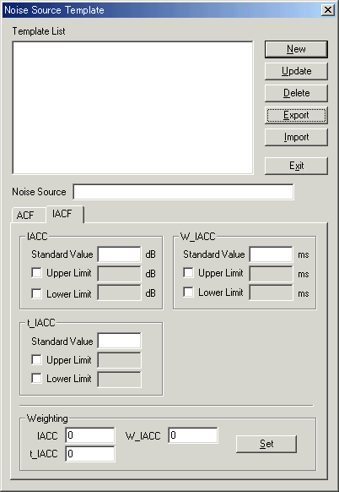Export the template list
This screenshot has width=339, height=492.
[296, 115]
